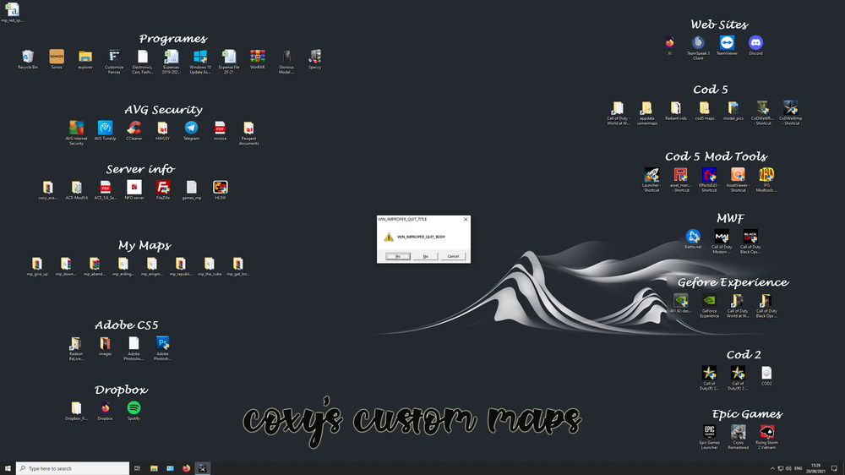Image resolution: width=845 pixels, height=475 pixels.
Task: Open the CCleaner icon
Action: (x=134, y=130)
